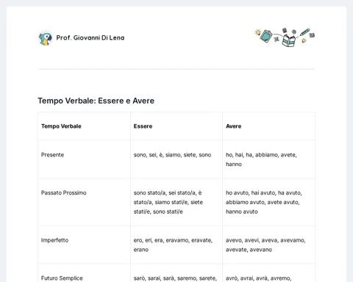
Task: Select the Essere column header
Action: pos(143,126)
